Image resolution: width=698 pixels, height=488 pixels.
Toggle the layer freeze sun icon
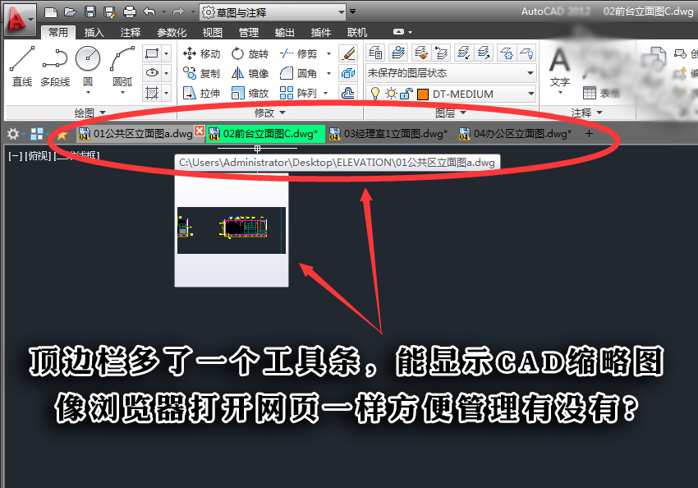[391, 94]
